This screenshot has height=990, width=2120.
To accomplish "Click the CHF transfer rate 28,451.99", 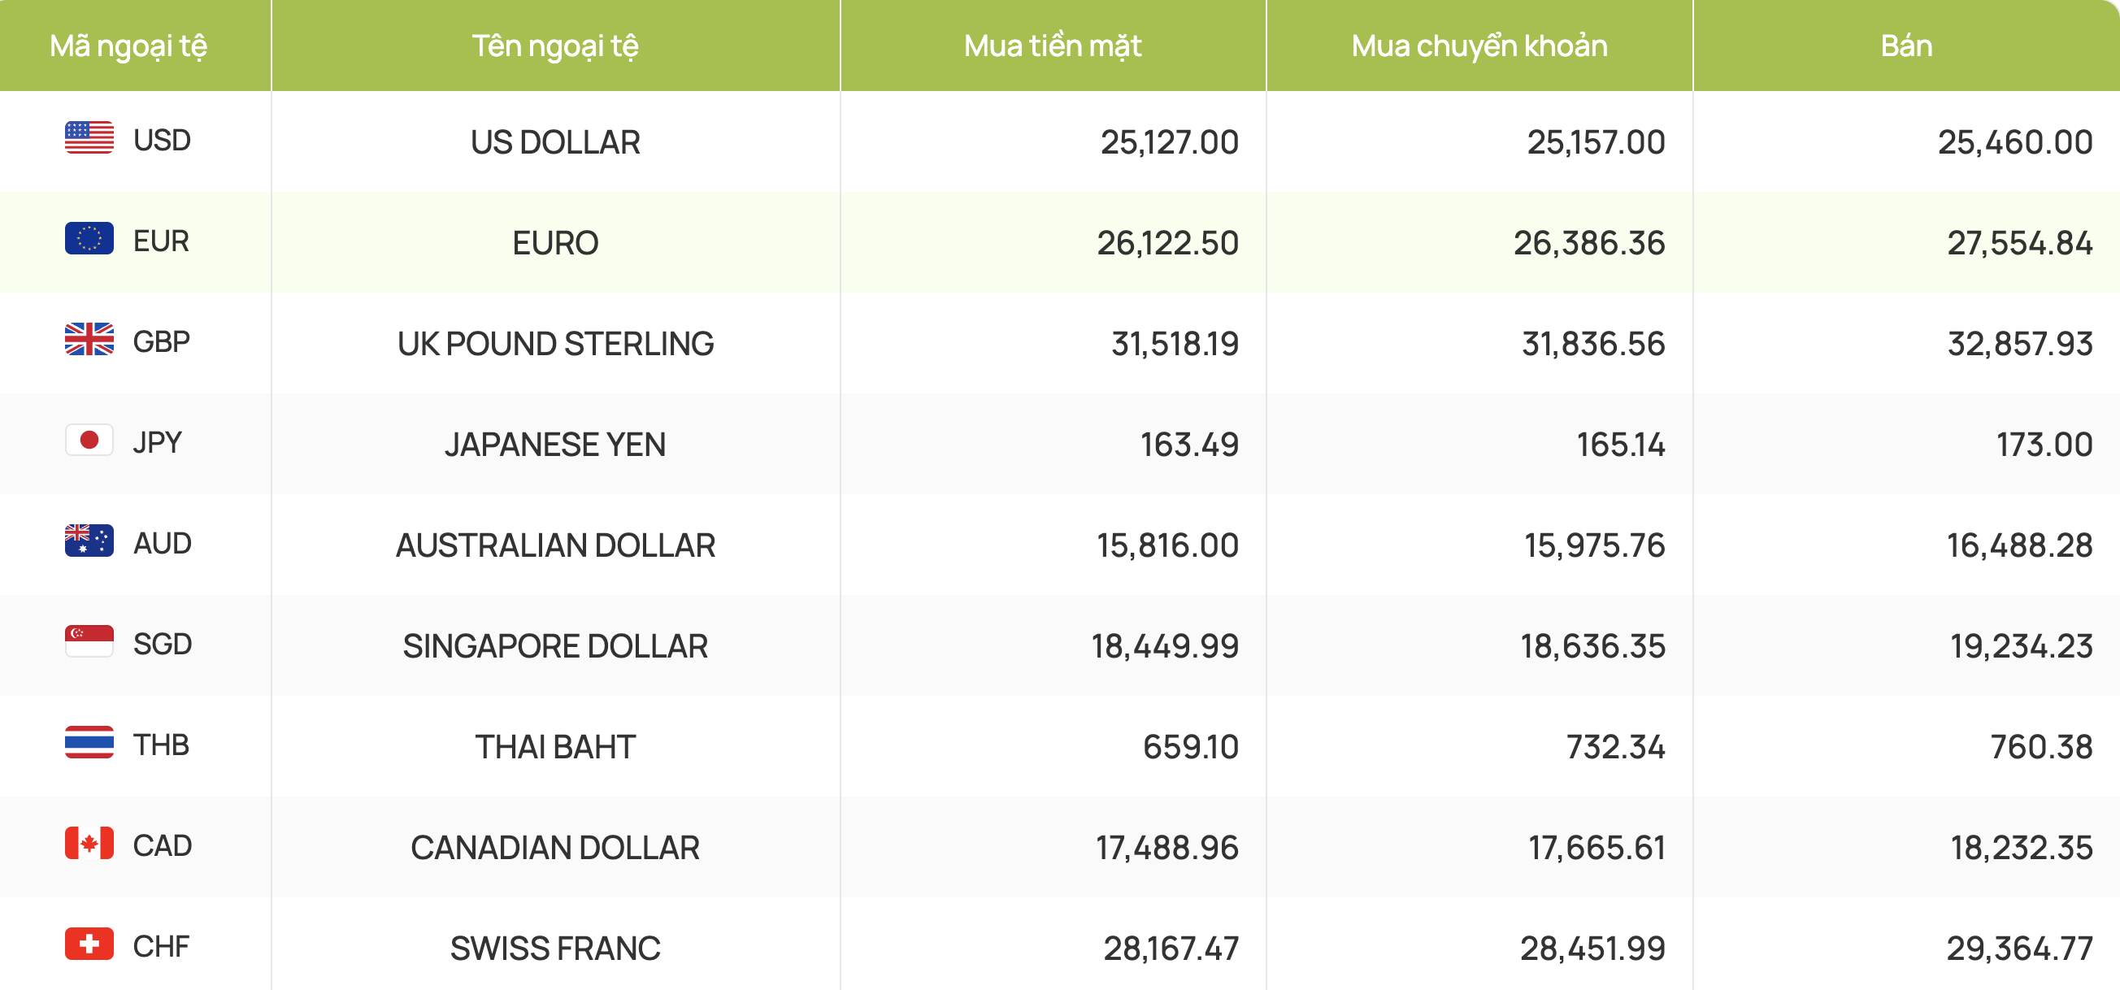I will [1592, 948].
